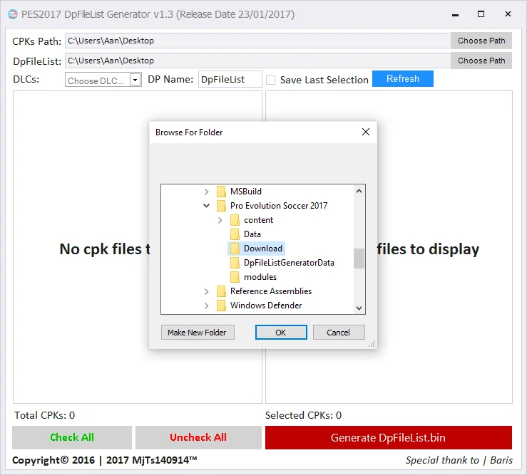Close the Browse For Folder dialog

(366, 132)
